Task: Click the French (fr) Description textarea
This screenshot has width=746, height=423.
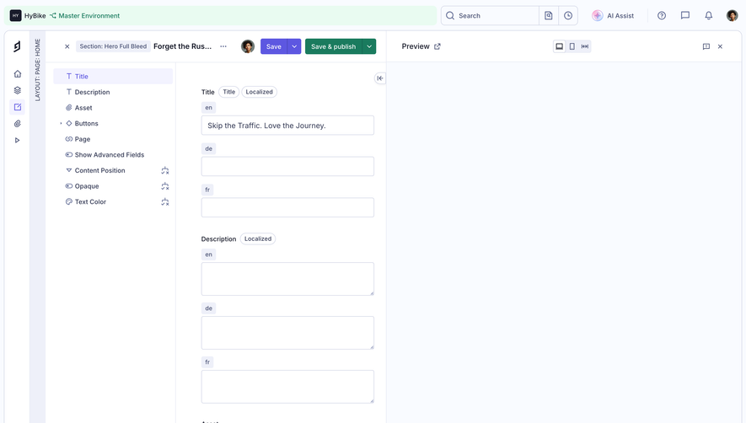Action: 287,387
